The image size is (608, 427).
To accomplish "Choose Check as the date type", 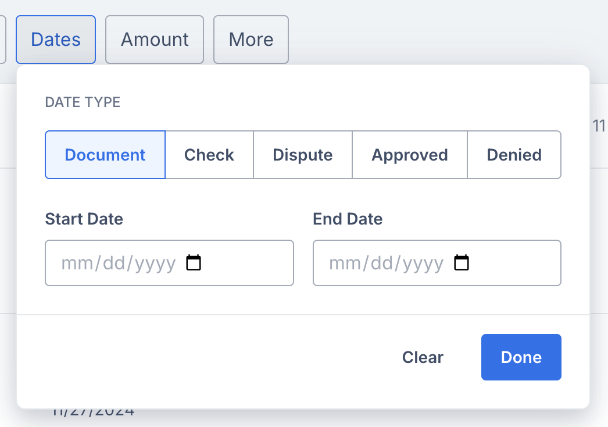I will click(209, 155).
